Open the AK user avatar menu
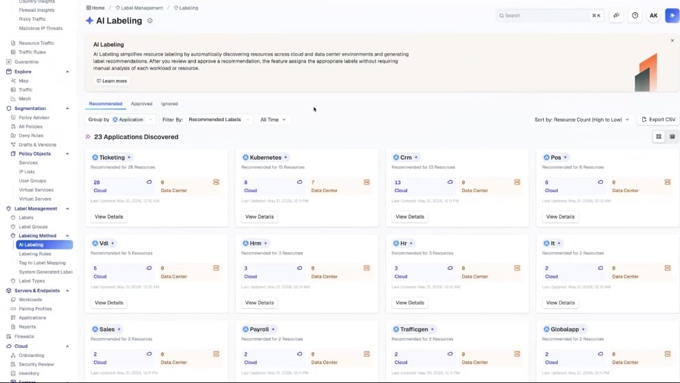 pos(653,16)
